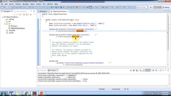Open the File menu
The height and width of the screenshot is (96, 171).
(2, 4)
